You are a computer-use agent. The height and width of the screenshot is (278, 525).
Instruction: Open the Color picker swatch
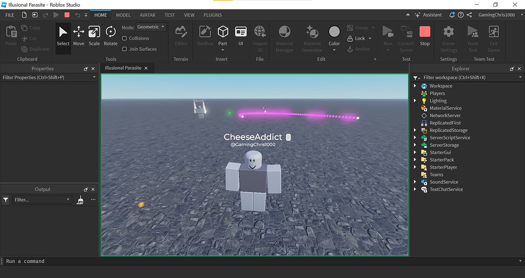coord(334,32)
